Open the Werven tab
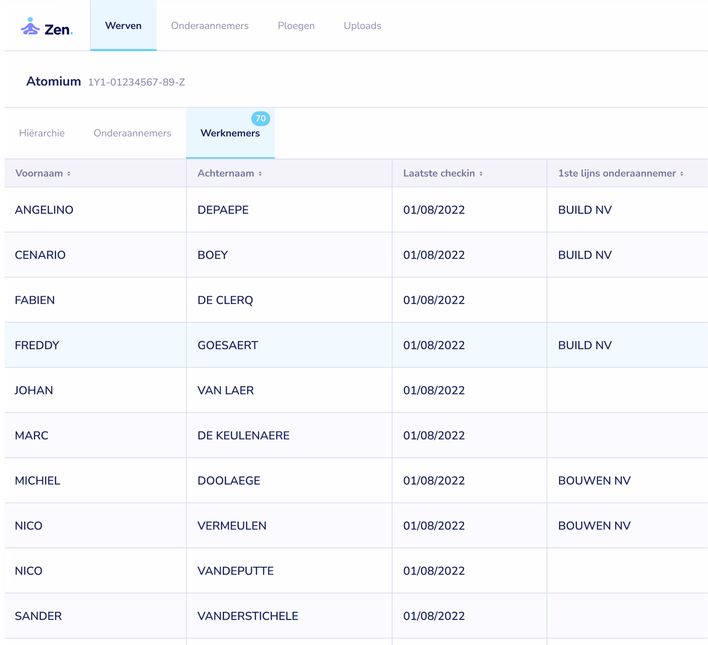Viewport: 708px width, 645px height. click(x=123, y=26)
